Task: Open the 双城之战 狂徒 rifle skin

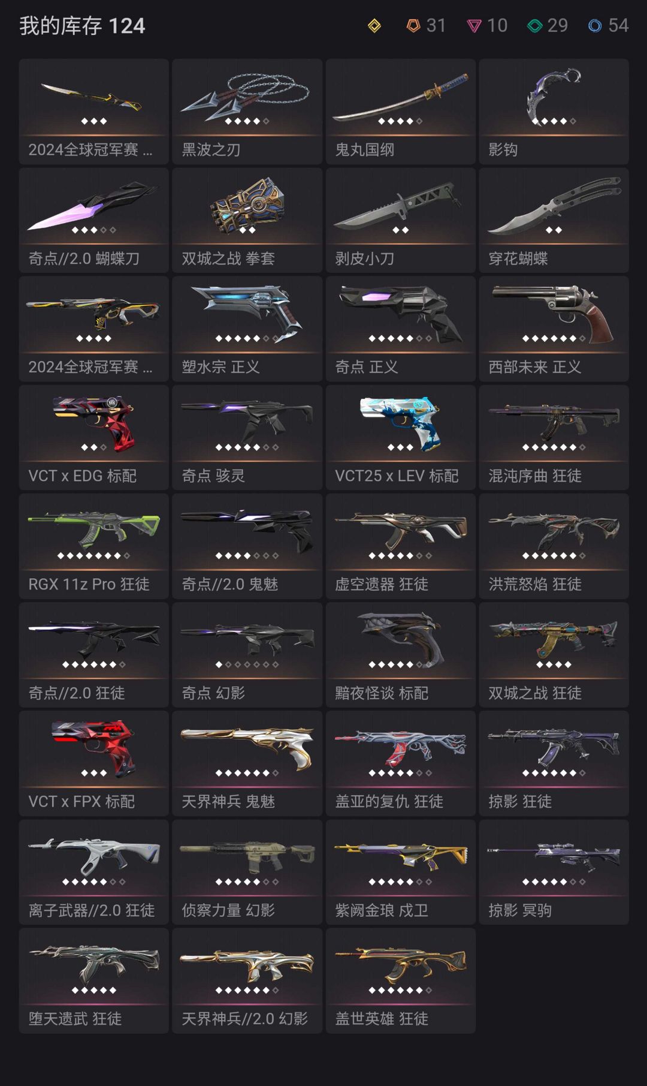Action: point(554,655)
